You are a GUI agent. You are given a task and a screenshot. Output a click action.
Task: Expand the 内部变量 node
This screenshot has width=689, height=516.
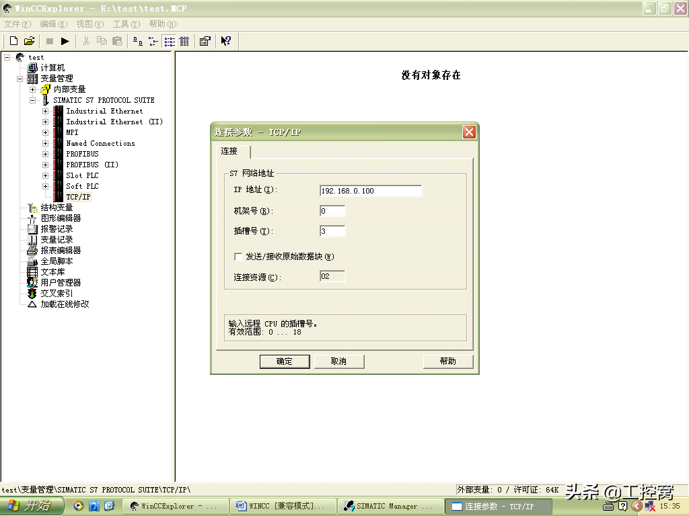[x=32, y=89]
